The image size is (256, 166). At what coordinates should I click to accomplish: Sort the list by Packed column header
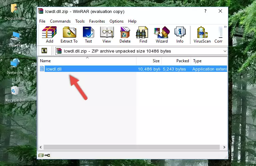176,61
